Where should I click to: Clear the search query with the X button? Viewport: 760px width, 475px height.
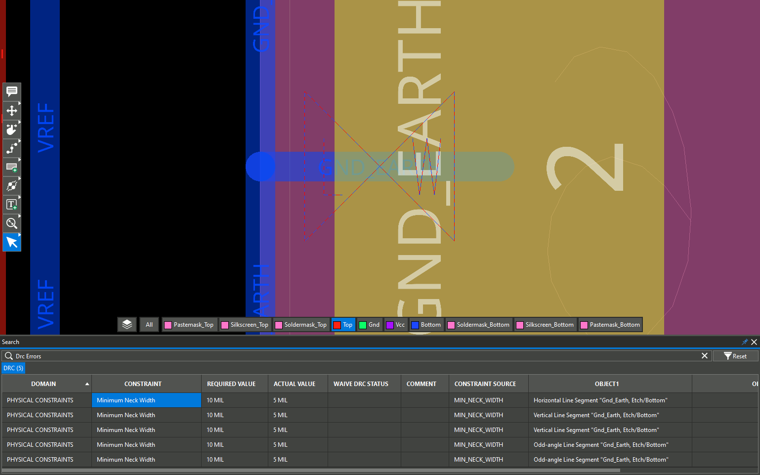tap(705, 355)
